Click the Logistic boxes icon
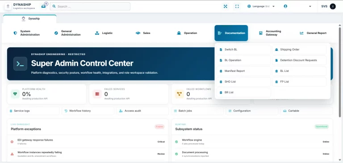343x163 pixels. pos(97,33)
